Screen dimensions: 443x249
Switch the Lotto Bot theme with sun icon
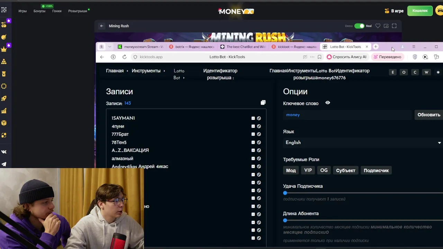click(x=438, y=72)
